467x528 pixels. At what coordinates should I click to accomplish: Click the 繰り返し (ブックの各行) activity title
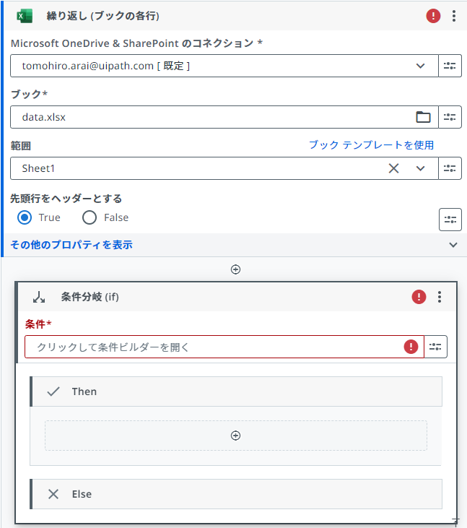click(x=103, y=16)
